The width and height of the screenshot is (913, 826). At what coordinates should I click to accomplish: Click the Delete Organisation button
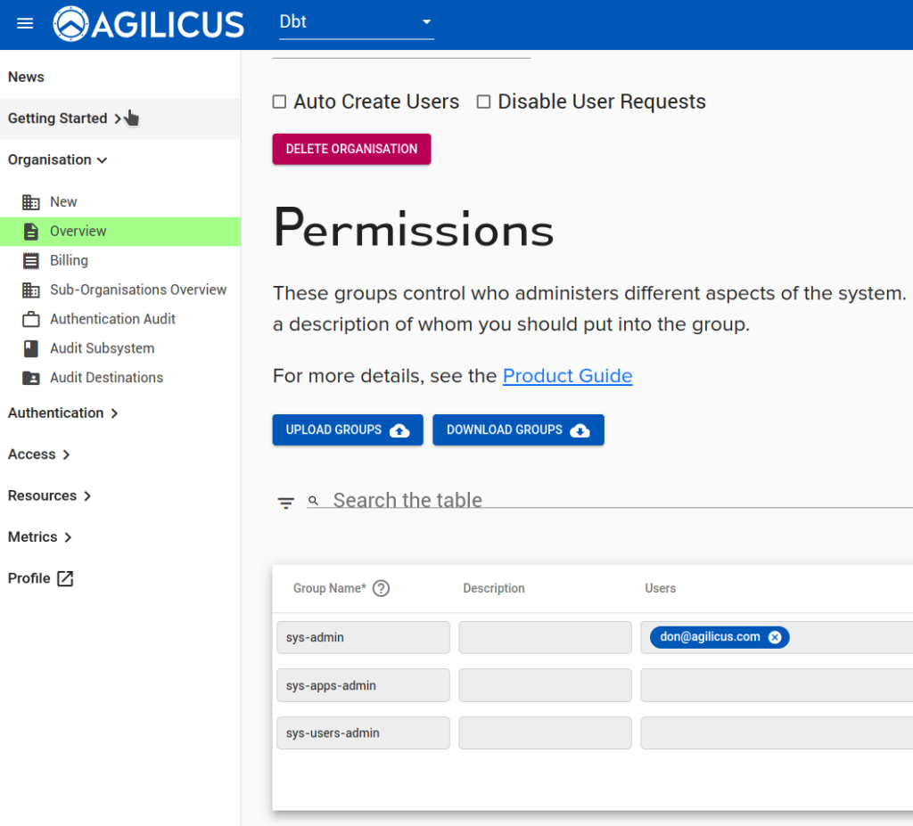point(351,149)
